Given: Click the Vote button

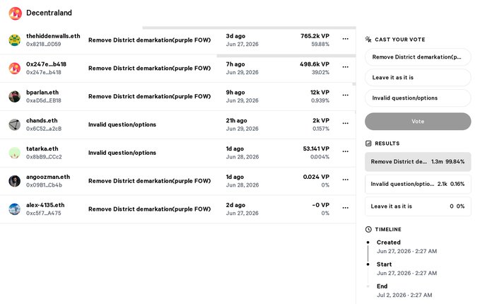Looking at the screenshot, I should click(418, 121).
